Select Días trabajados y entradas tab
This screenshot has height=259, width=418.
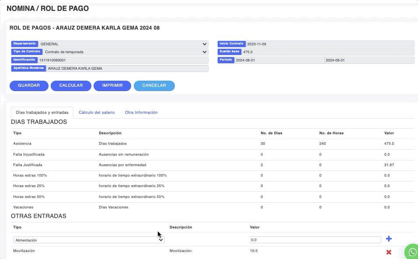(42, 112)
